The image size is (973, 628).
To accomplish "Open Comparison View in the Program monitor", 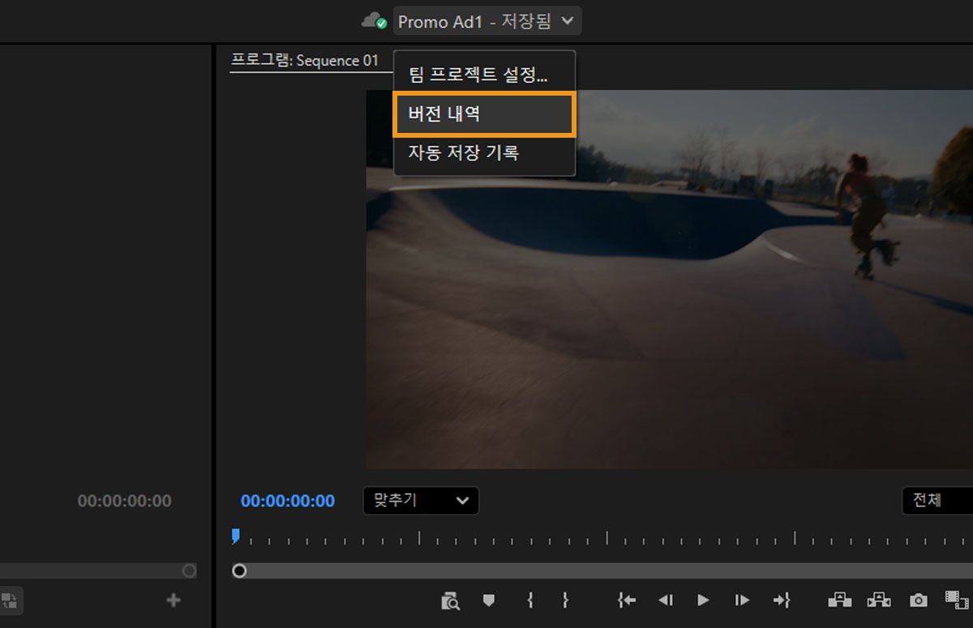I will (450, 600).
